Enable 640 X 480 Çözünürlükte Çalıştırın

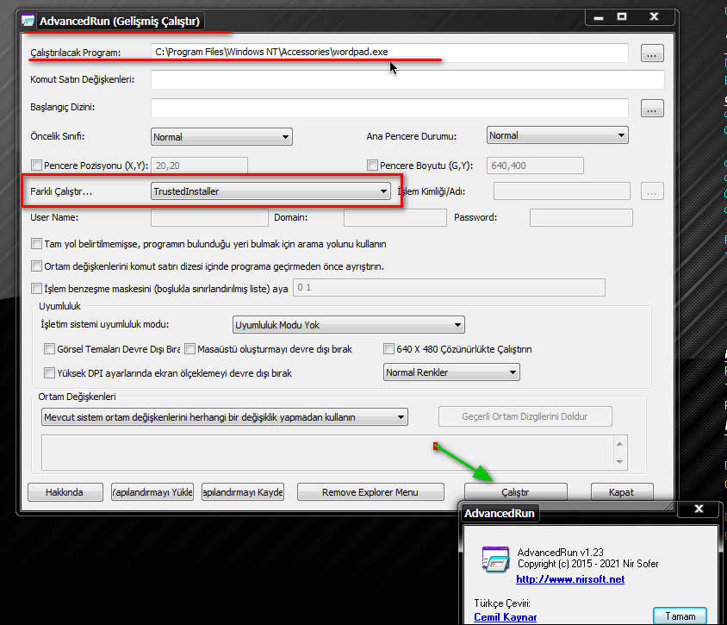pyautogui.click(x=388, y=348)
